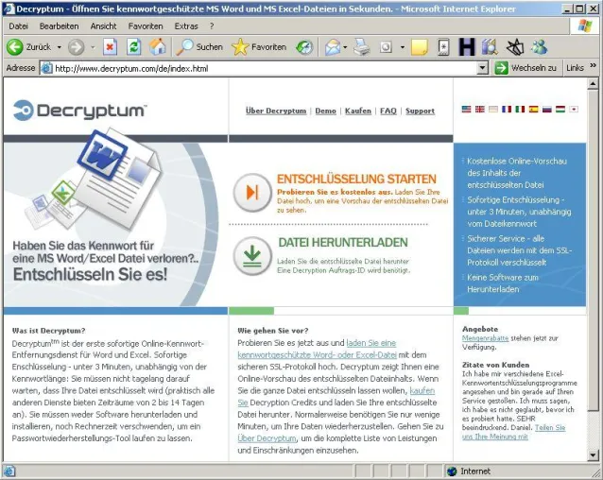
Task: Click the Internet zone globe in status bar
Action: (452, 471)
